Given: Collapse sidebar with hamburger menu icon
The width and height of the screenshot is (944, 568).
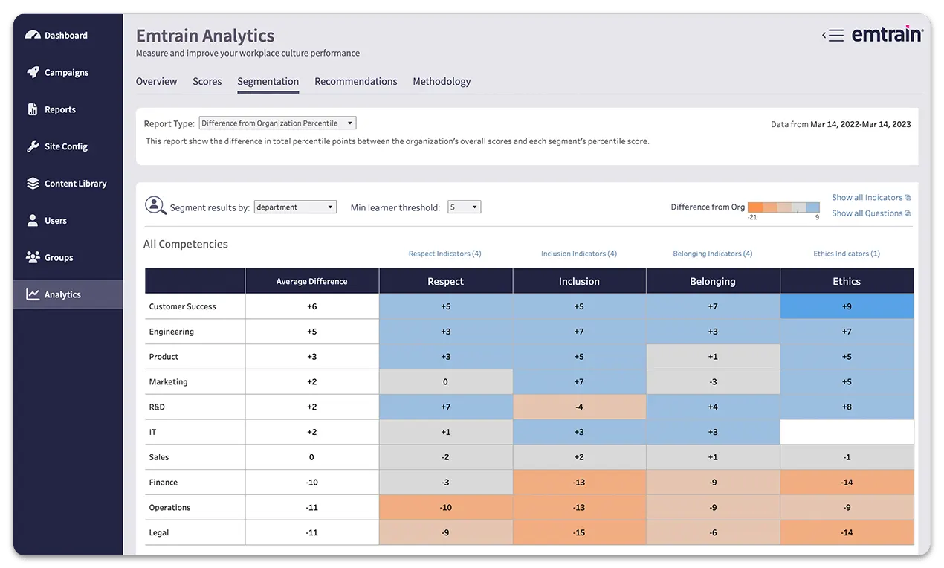Looking at the screenshot, I should pyautogui.click(x=833, y=35).
